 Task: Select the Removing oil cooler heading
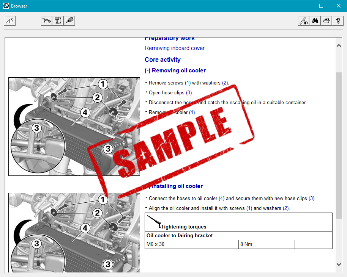[175, 70]
